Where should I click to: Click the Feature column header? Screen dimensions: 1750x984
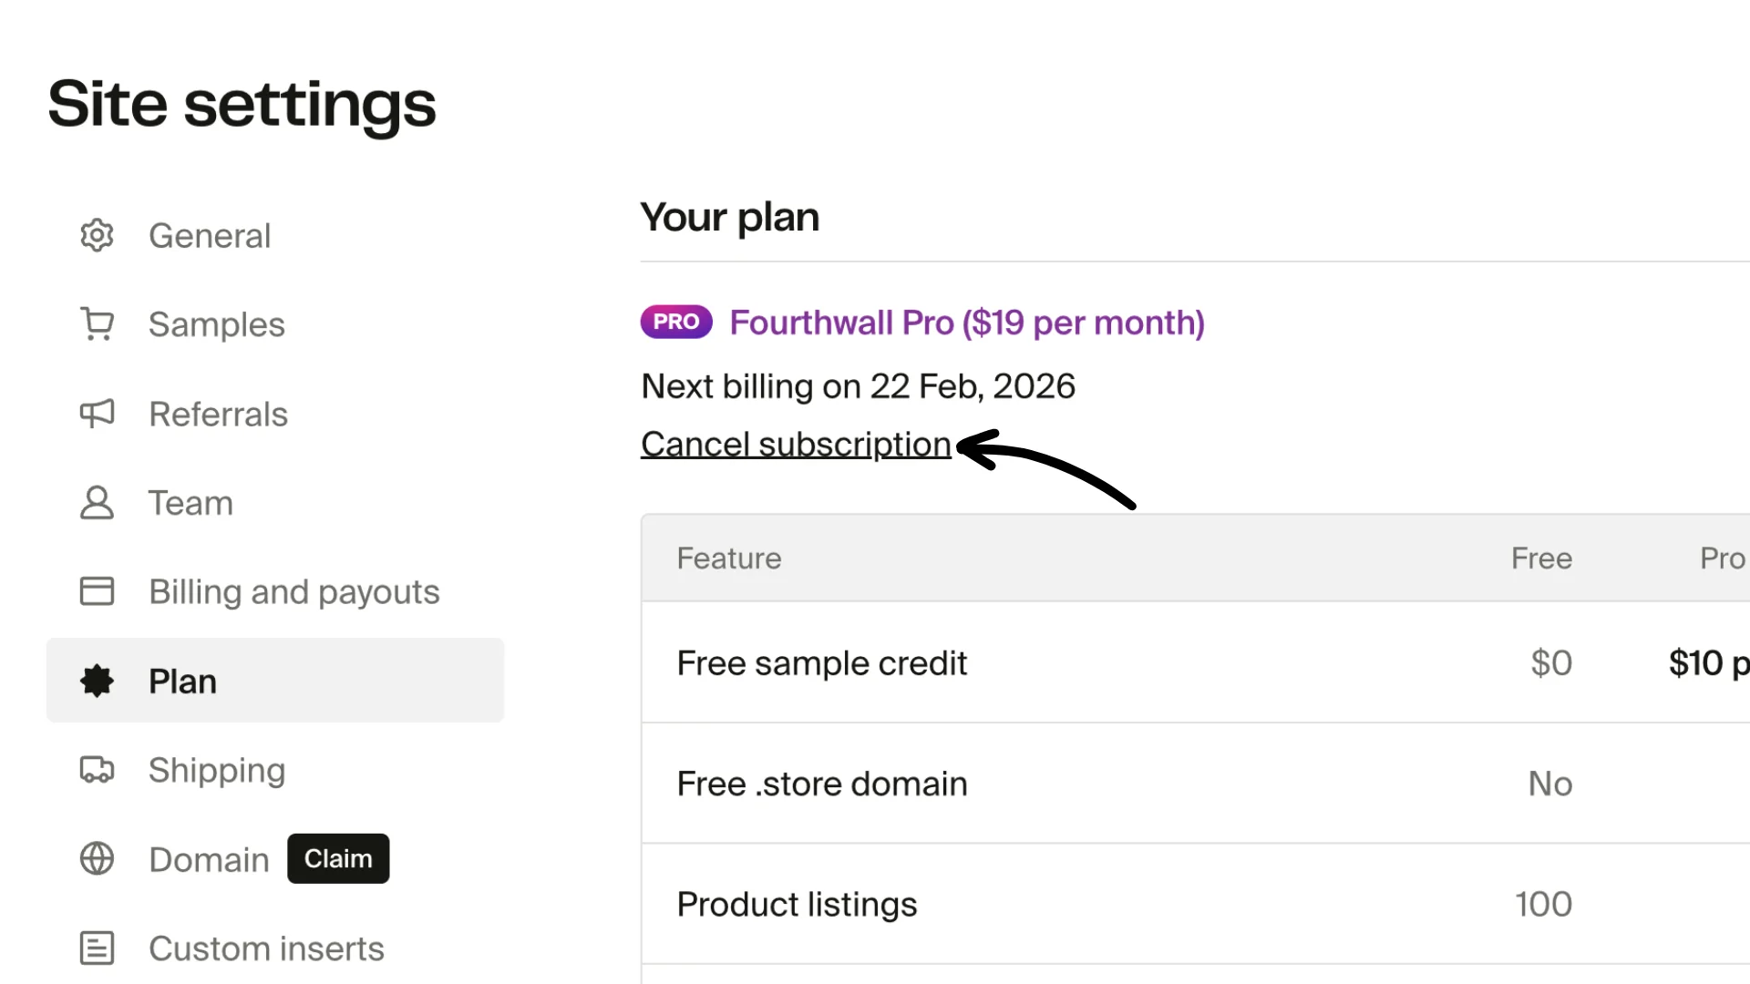(x=729, y=558)
